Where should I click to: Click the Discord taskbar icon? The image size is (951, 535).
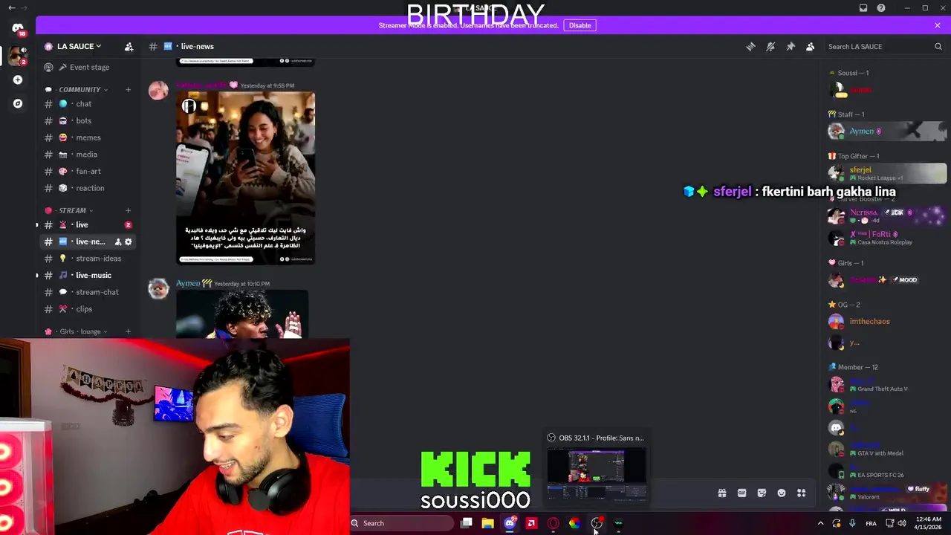coord(510,523)
